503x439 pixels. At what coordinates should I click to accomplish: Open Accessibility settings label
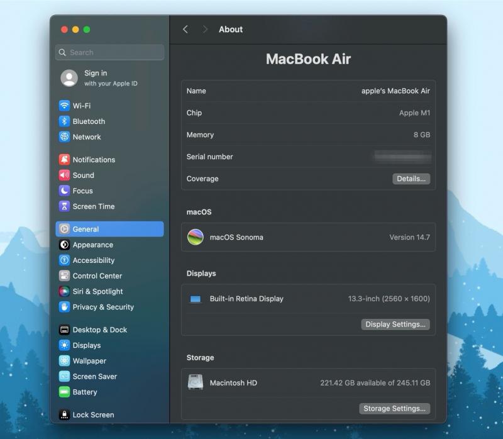point(94,260)
